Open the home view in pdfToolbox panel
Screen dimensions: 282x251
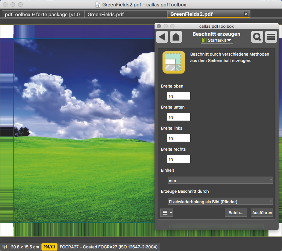(x=176, y=37)
